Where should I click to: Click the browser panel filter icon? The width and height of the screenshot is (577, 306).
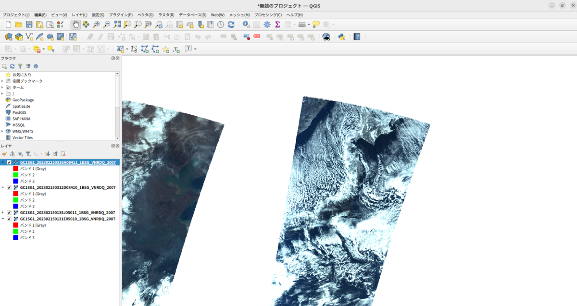pyautogui.click(x=20, y=66)
